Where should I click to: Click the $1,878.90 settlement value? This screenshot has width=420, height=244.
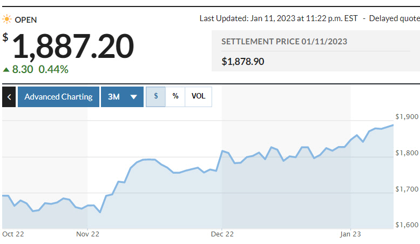point(243,61)
